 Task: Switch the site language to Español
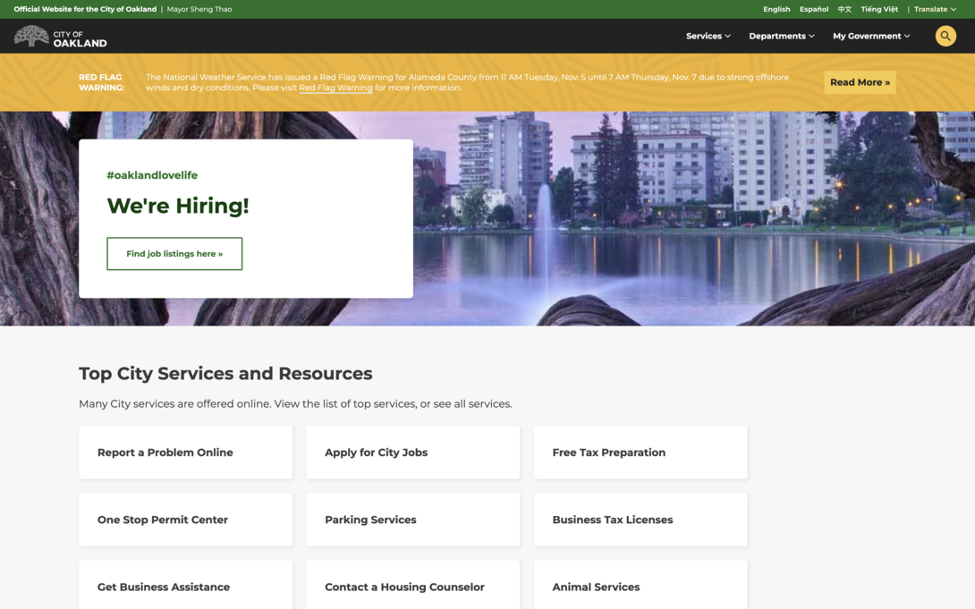[x=813, y=9]
